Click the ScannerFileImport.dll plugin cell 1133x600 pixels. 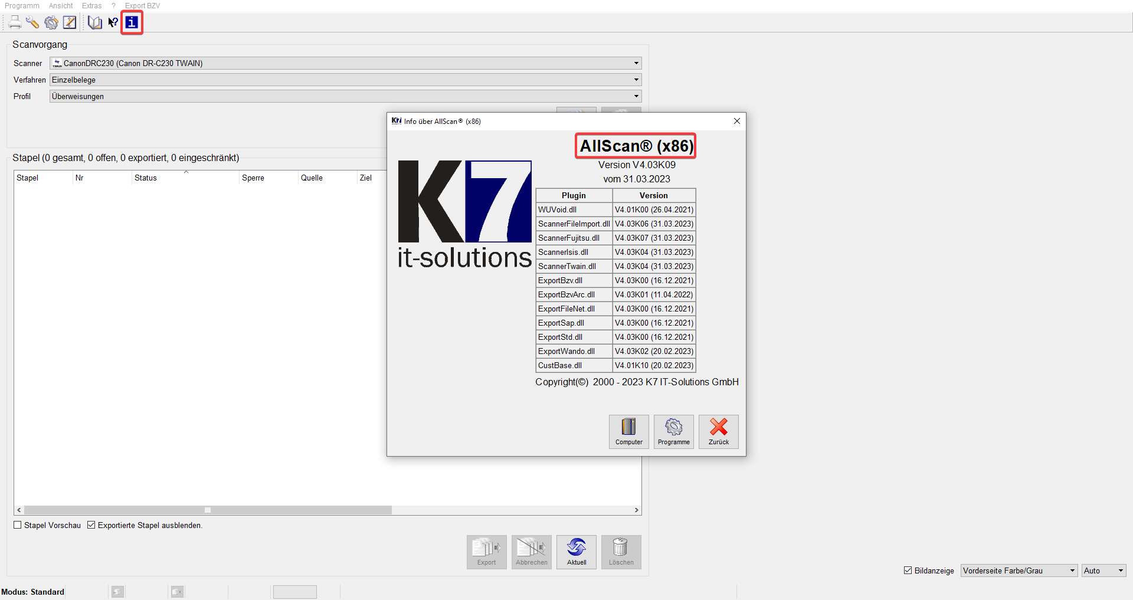574,224
